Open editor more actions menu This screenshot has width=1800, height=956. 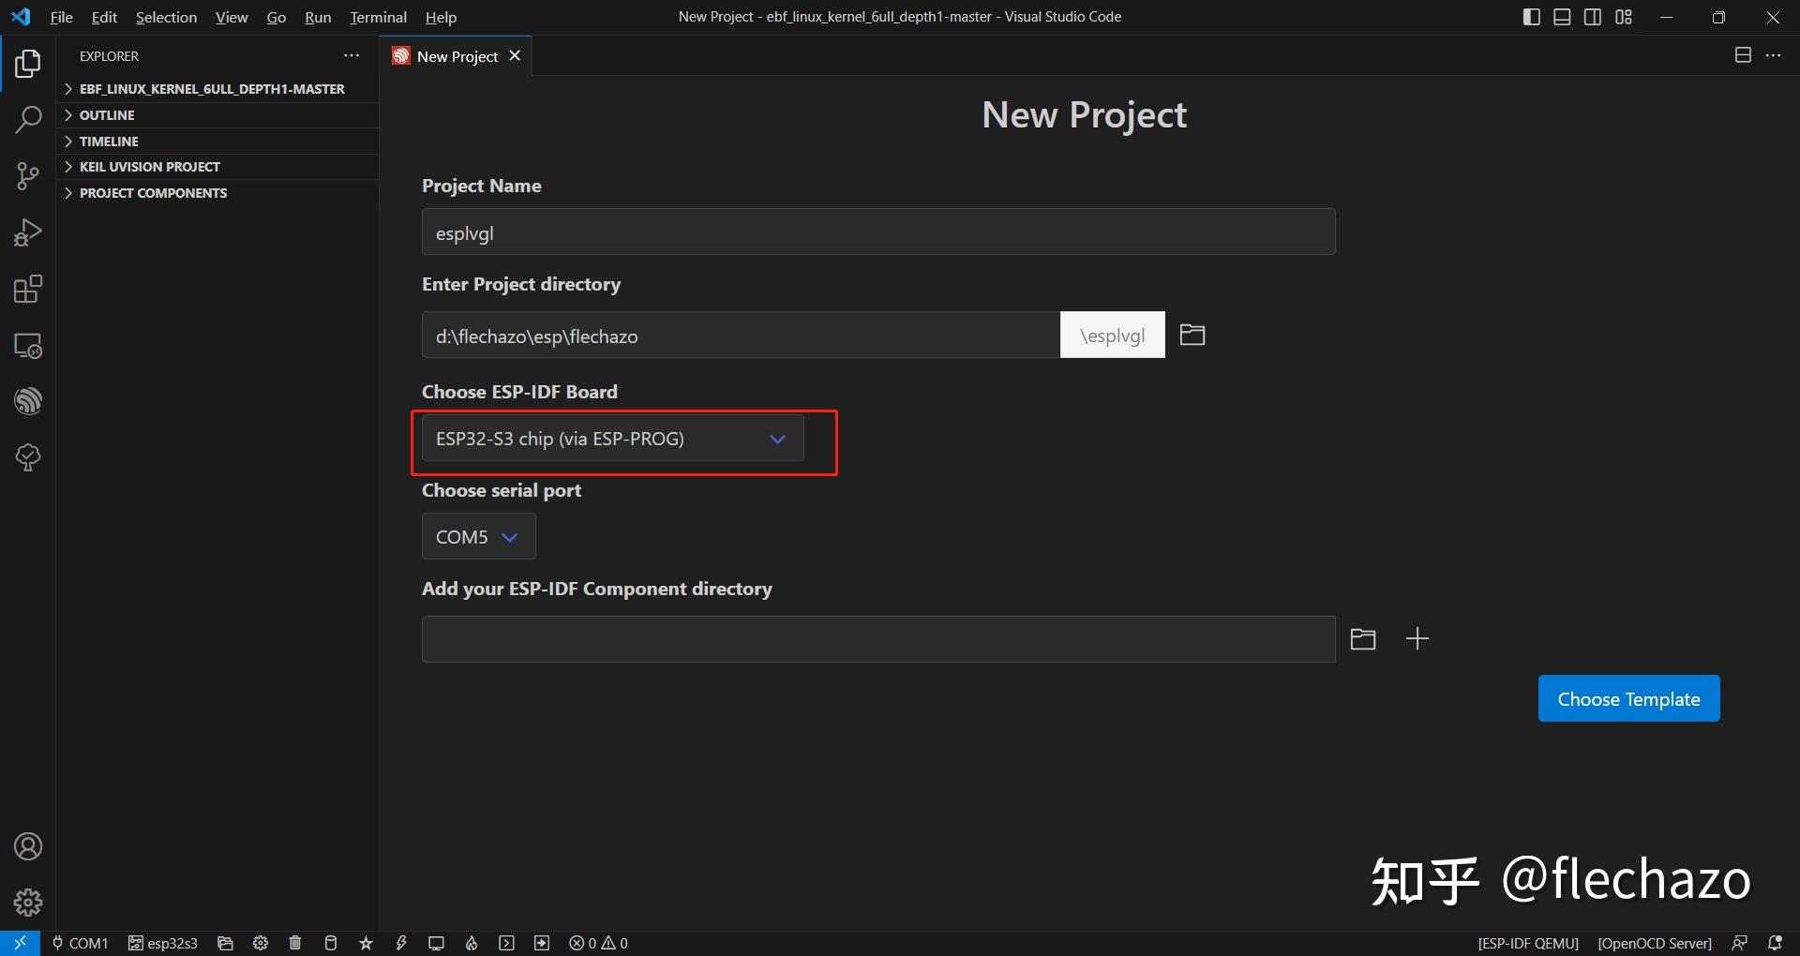pyautogui.click(x=1773, y=55)
